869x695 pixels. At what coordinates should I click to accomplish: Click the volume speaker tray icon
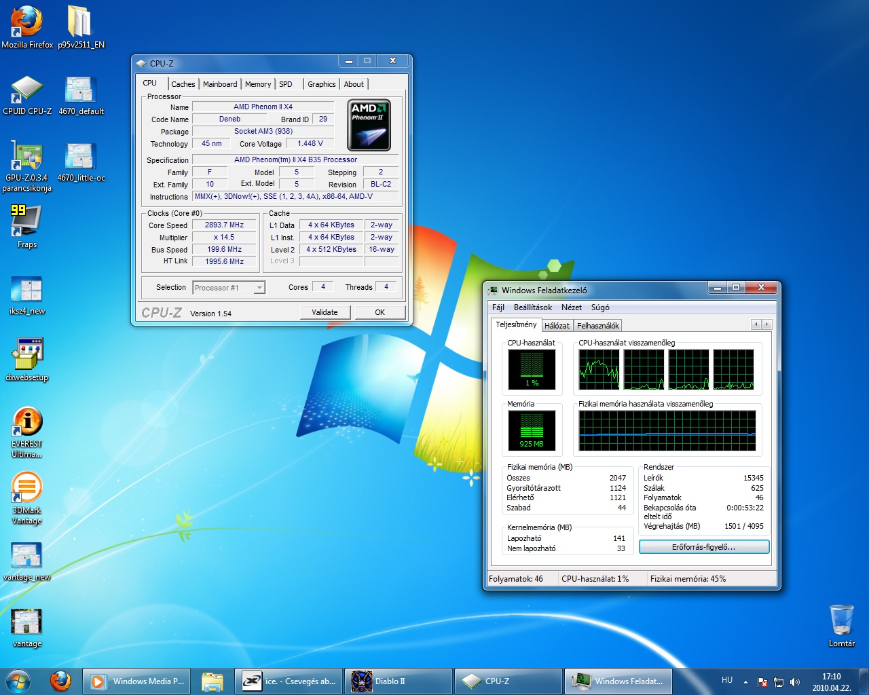click(x=795, y=681)
